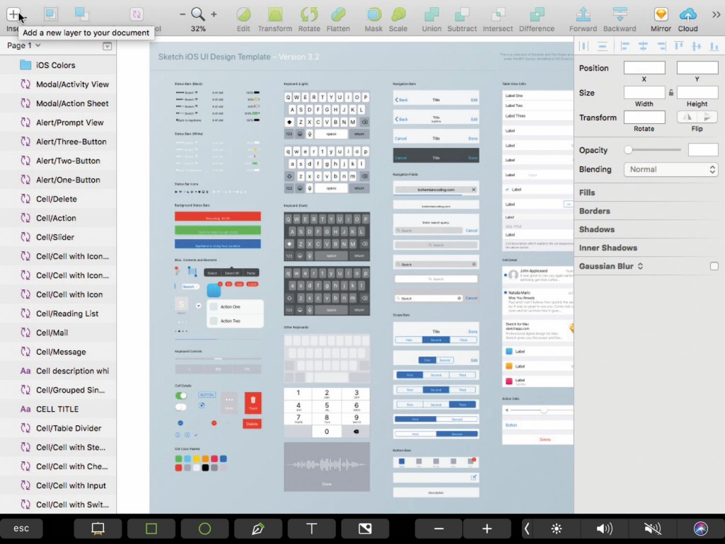Tap the Vector pen tool on the Touch Bar
The image size is (725, 544).
(x=258, y=529)
